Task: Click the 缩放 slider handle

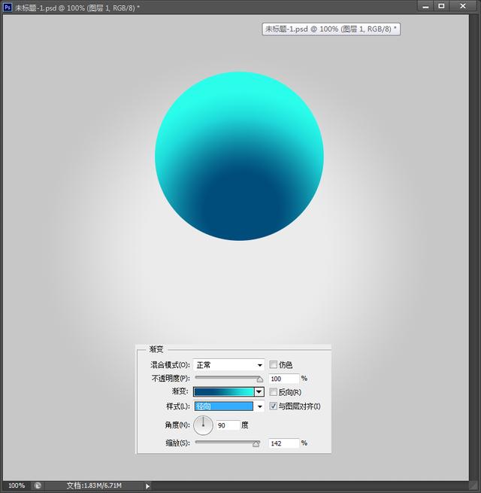Action: coord(256,443)
